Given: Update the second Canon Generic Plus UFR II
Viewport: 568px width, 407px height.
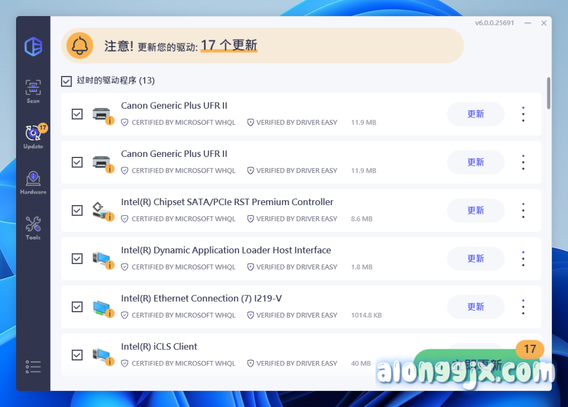Looking at the screenshot, I should [475, 162].
